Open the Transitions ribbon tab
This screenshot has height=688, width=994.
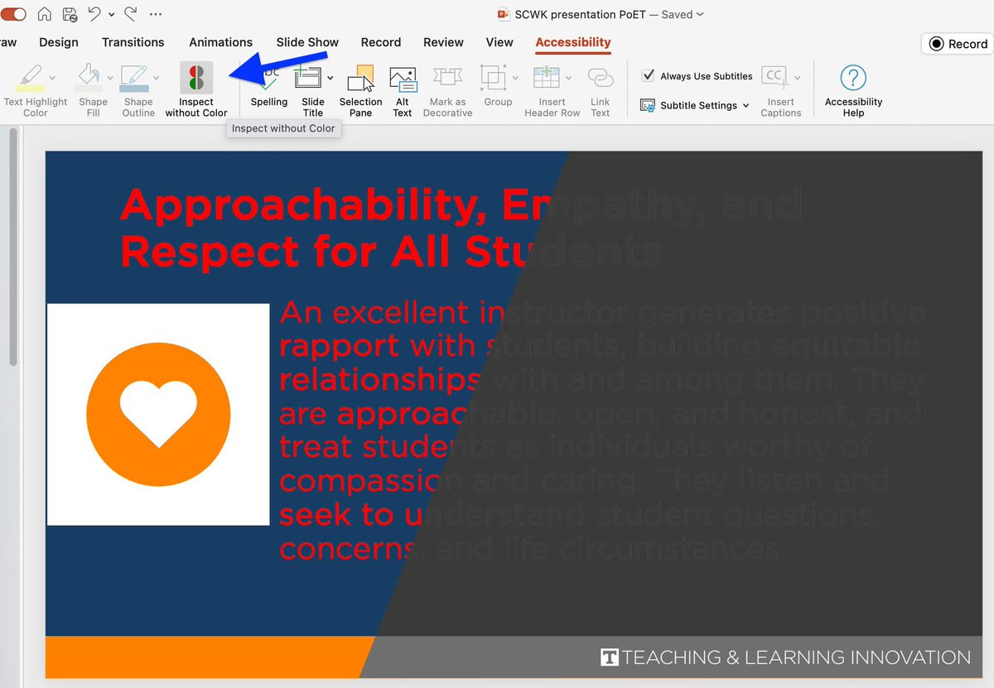coord(133,42)
